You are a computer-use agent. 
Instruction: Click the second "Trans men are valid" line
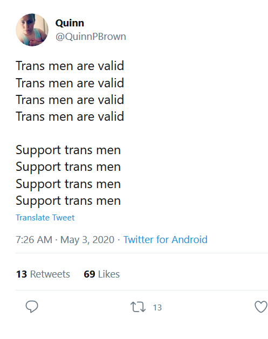[x=70, y=83]
